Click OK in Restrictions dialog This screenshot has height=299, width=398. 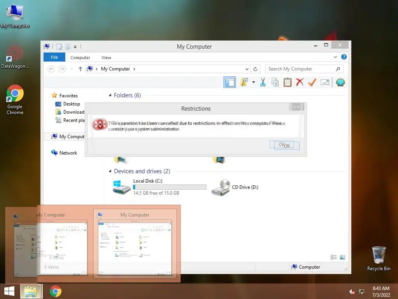coord(286,146)
